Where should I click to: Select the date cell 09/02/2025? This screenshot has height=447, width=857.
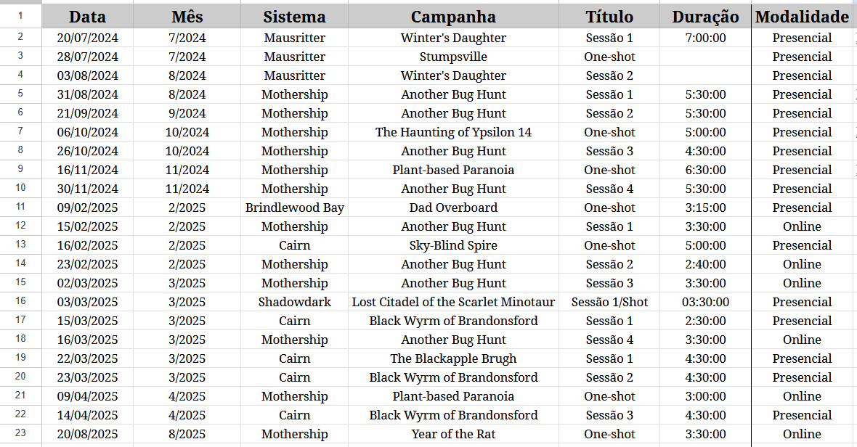(x=87, y=208)
